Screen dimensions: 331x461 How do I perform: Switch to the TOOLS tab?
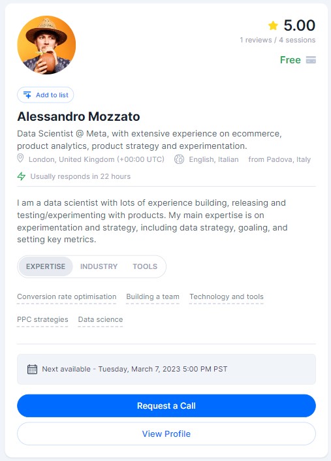click(145, 266)
